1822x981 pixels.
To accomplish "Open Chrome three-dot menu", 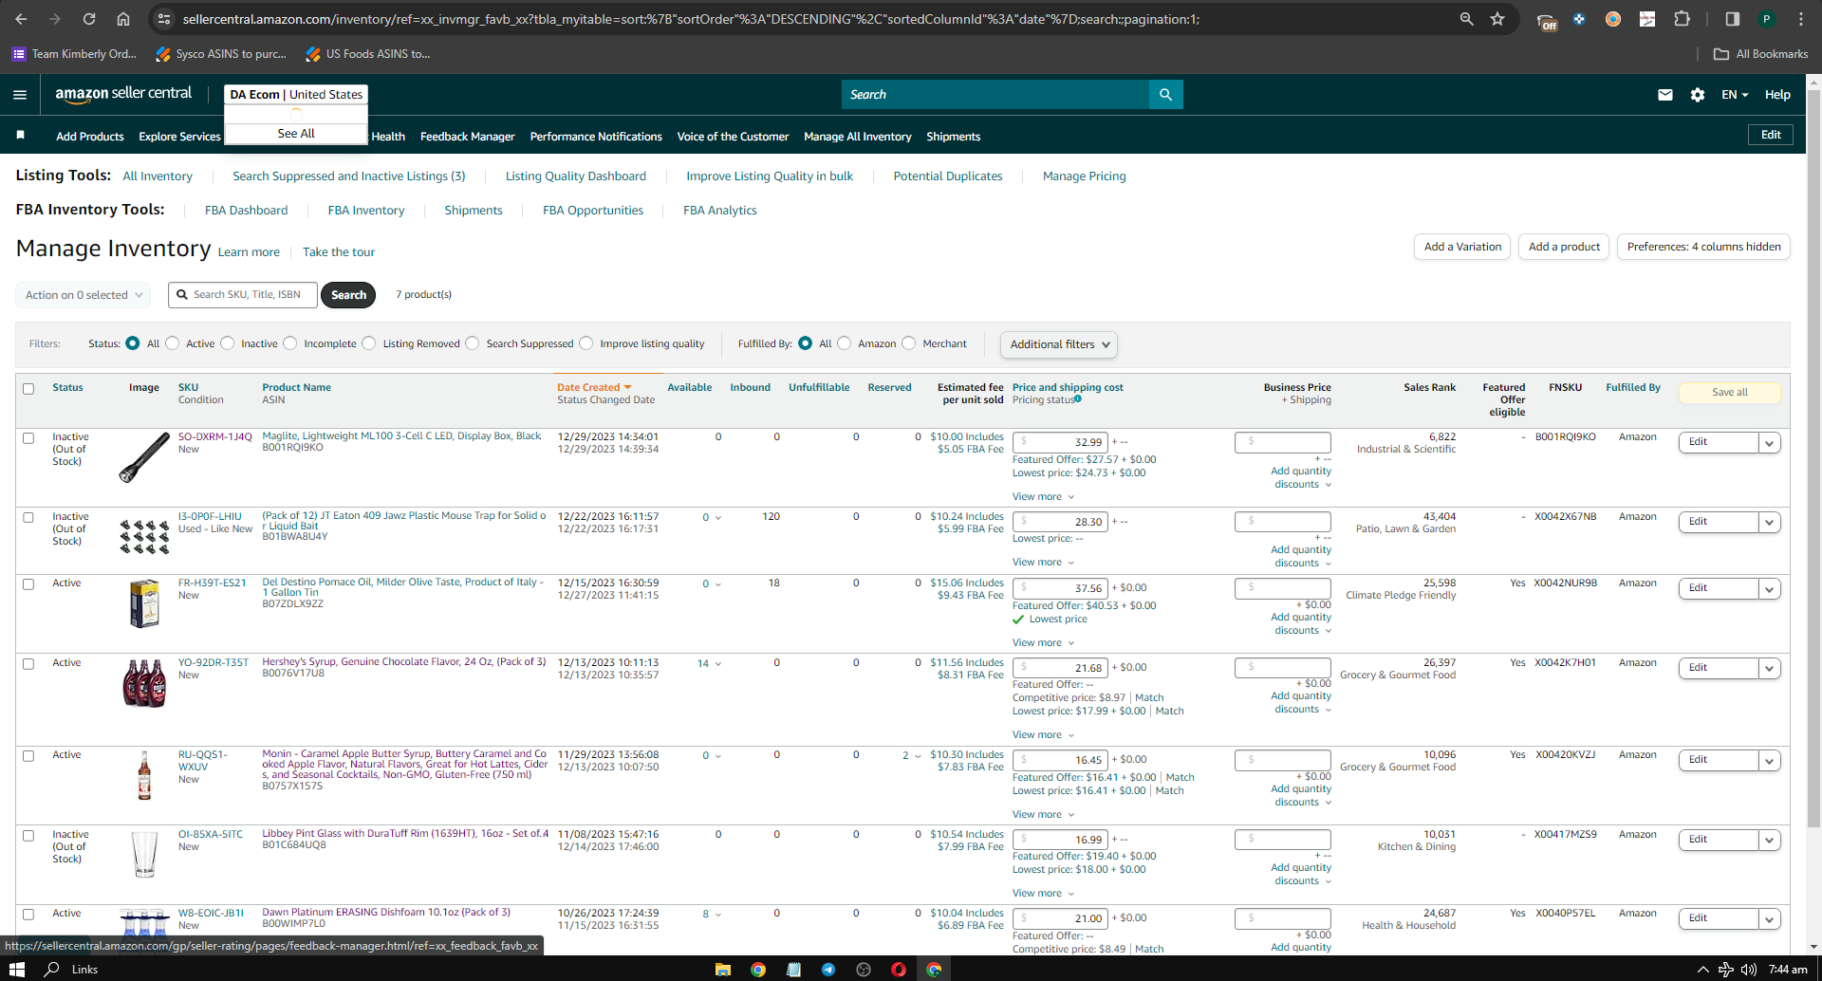I will 1800,19.
